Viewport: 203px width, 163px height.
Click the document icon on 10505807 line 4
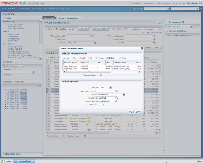pos(89,129)
